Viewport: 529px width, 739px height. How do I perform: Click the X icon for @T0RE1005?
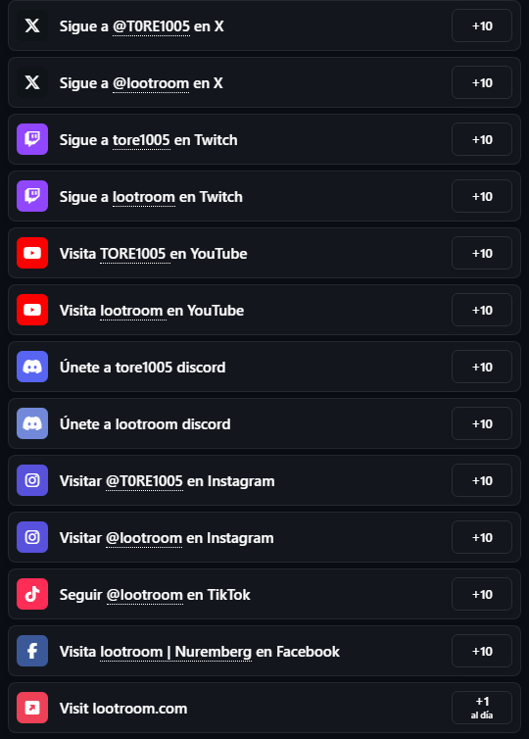click(32, 25)
